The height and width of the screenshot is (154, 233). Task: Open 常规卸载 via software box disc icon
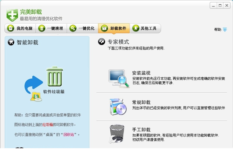pyautogui.click(x=118, y=107)
